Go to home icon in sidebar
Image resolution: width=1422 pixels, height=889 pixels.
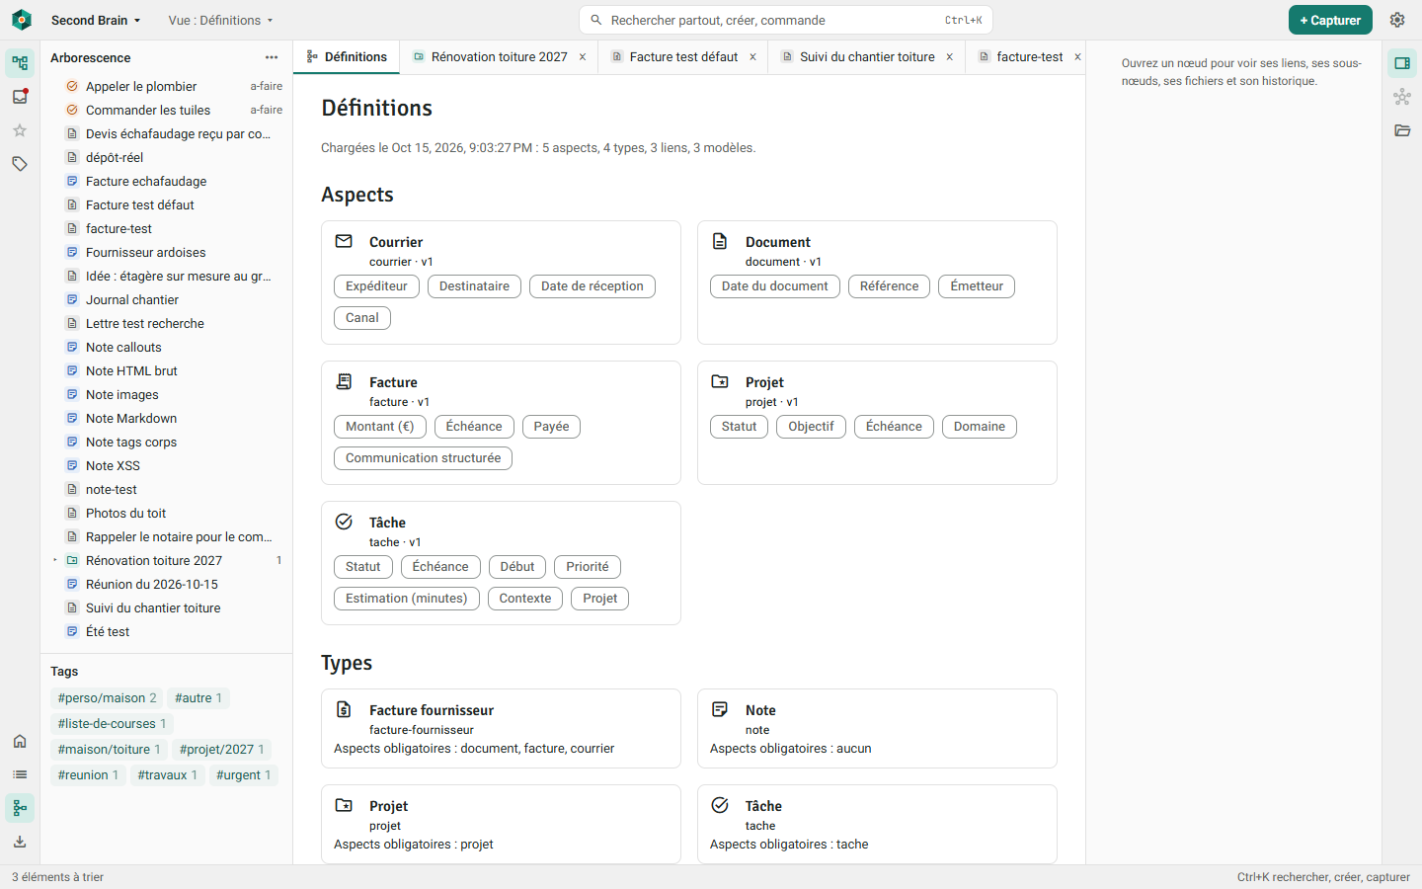pyautogui.click(x=20, y=741)
